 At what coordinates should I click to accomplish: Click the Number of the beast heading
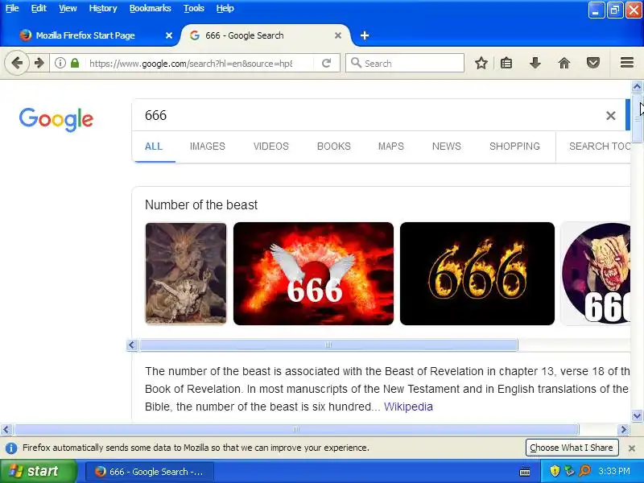(x=201, y=205)
